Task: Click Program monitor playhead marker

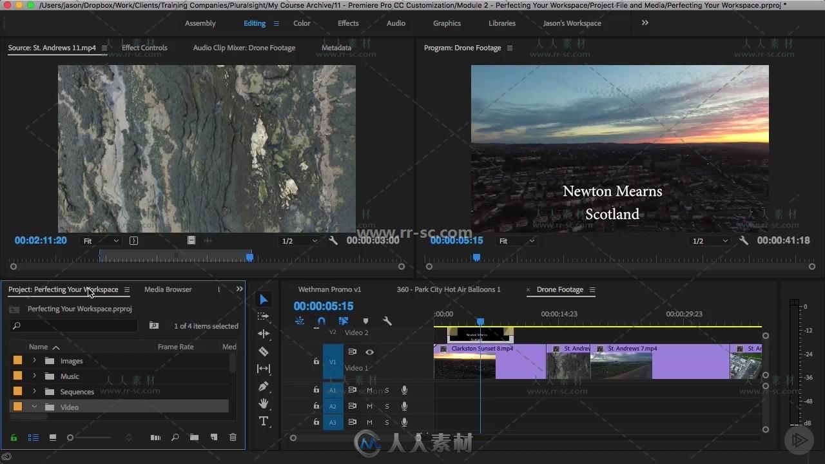Action: click(476, 257)
